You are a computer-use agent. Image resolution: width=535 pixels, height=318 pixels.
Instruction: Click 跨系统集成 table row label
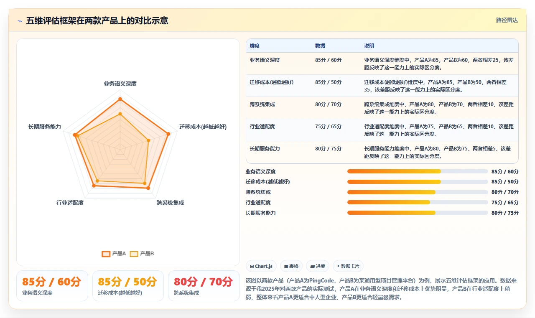tap(262, 104)
